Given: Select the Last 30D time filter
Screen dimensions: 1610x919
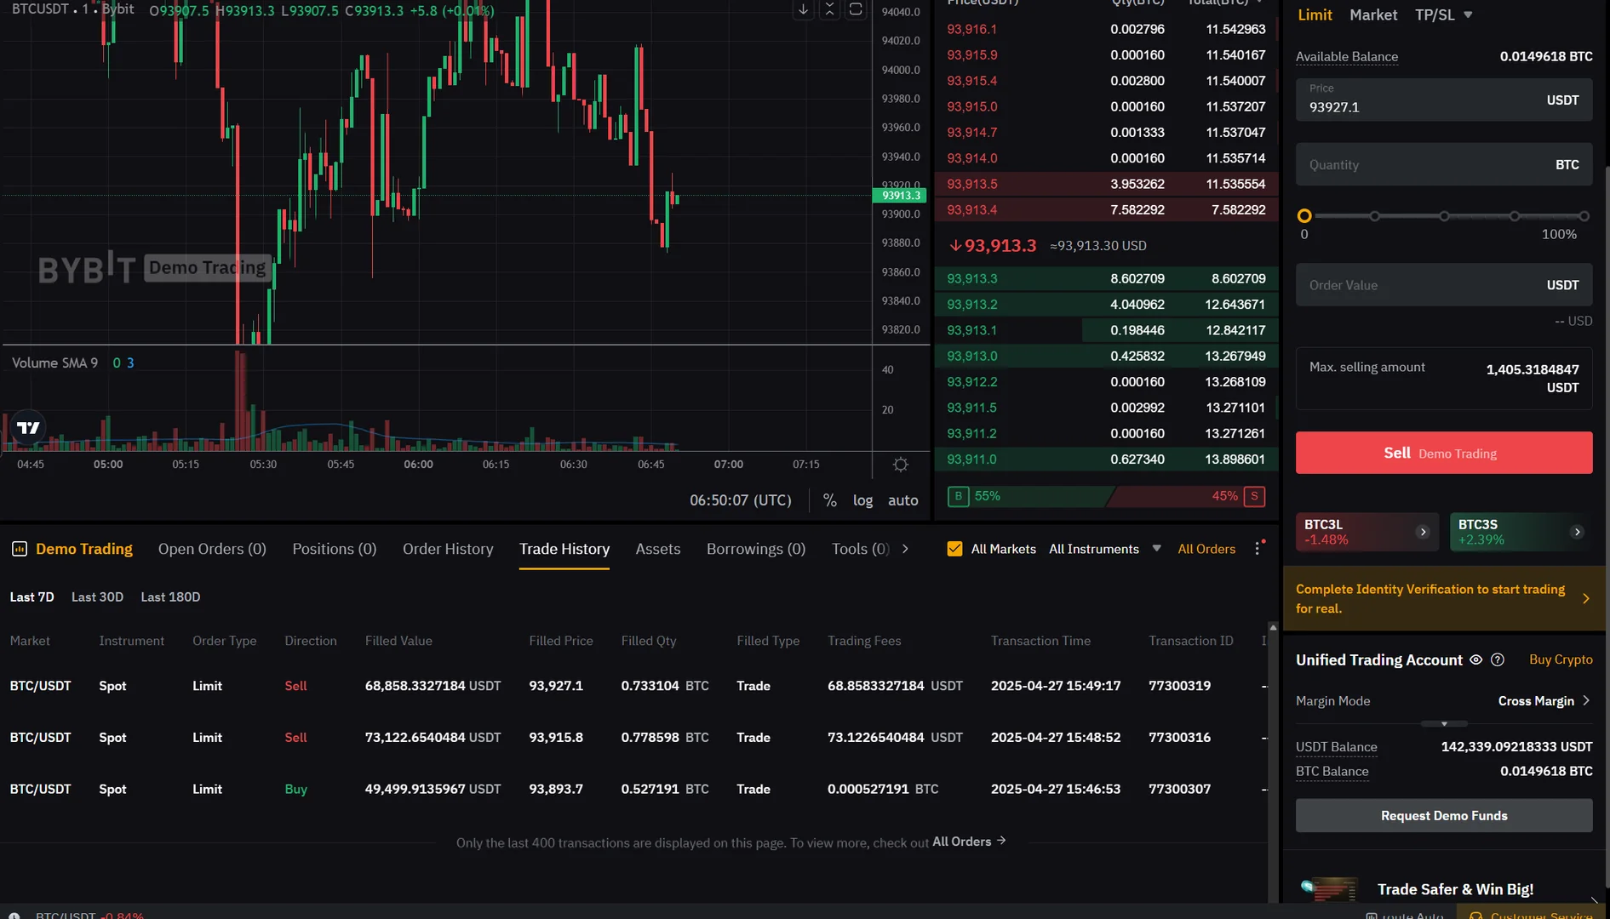Looking at the screenshot, I should click(97, 597).
